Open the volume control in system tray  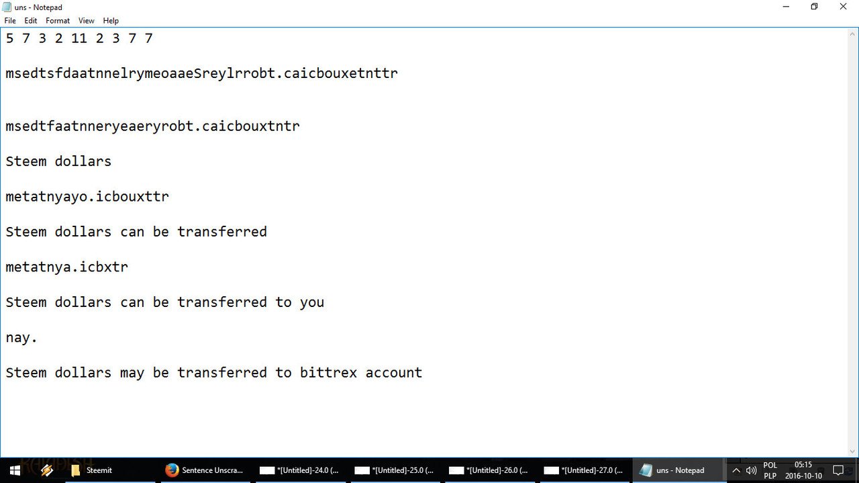[751, 470]
